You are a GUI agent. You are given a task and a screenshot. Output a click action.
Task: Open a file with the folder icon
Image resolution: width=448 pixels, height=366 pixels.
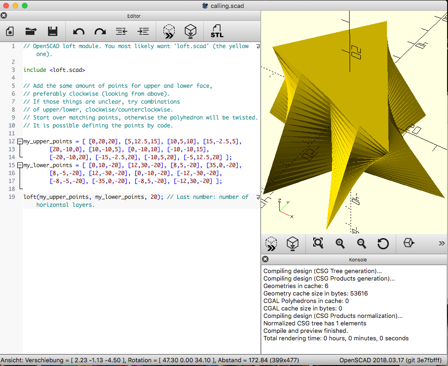[x=31, y=31]
